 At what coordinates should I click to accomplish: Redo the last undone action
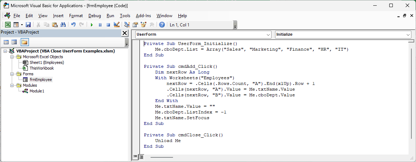point(81,25)
